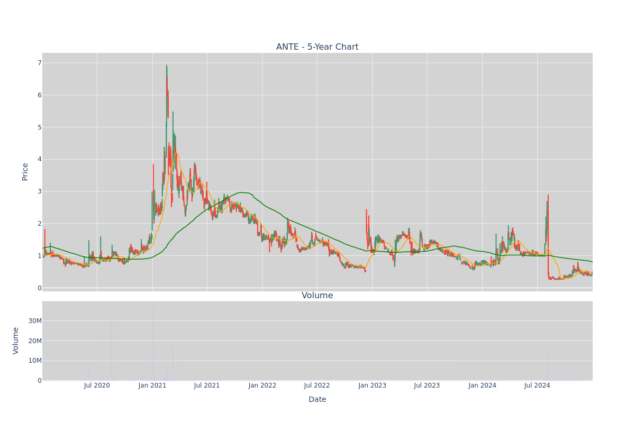Image resolution: width=635 pixels, height=423 pixels.
Task: Click the tallest volume bar near Jan 2021
Action: pyautogui.click(x=153, y=343)
